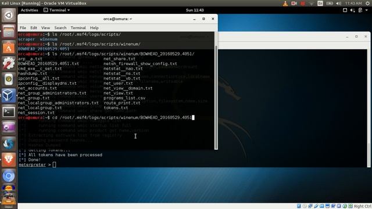The height and width of the screenshot is (209, 372).
Task: Open the Wi-Fi network indicator
Action: coord(312,3)
